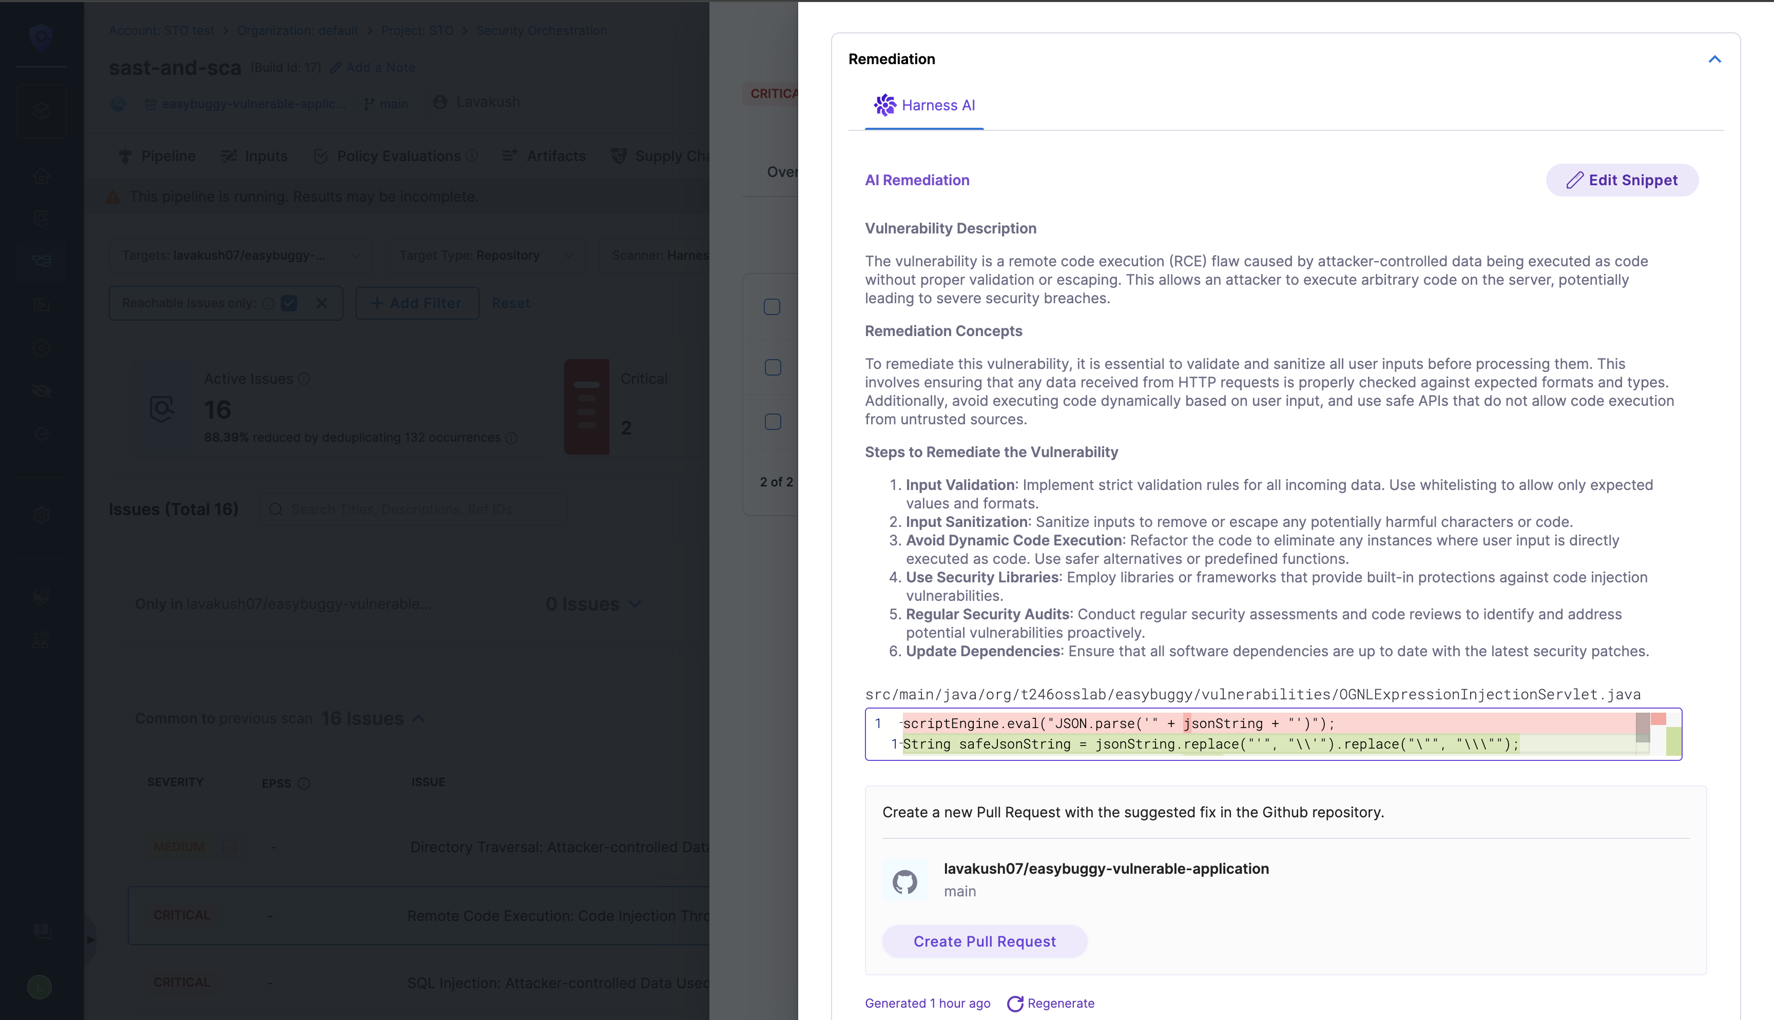Viewport: 1774px width, 1020px height.
Task: Open the Target Type Repository dropdown
Action: click(x=486, y=256)
